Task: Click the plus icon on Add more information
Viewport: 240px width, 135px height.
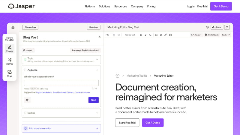Action: click(97, 128)
